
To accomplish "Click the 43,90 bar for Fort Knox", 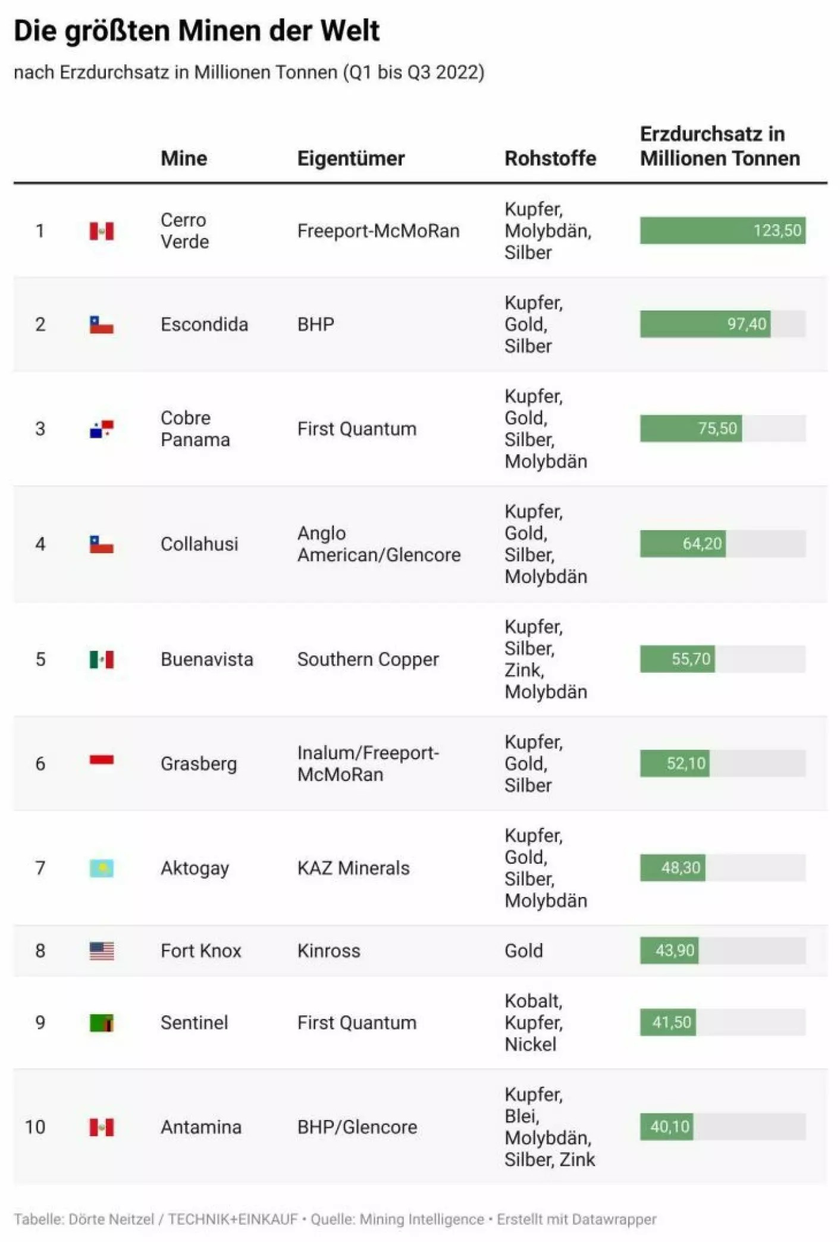I will click(x=669, y=951).
